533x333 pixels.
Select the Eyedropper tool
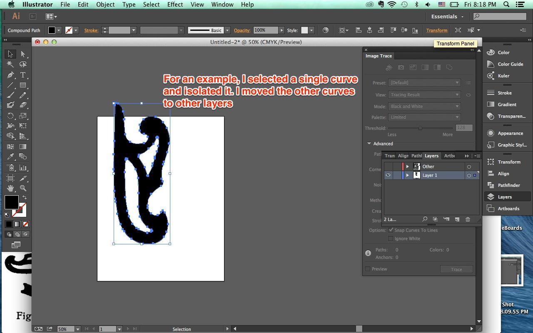pyautogui.click(x=10, y=157)
